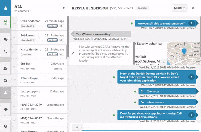Open the user profile icon at top of sidebar

6,8
